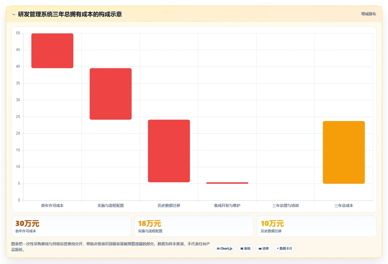Click the Chart.js tag pill
Image resolution: width=388 pixels, height=264 pixels.
pos(224,248)
